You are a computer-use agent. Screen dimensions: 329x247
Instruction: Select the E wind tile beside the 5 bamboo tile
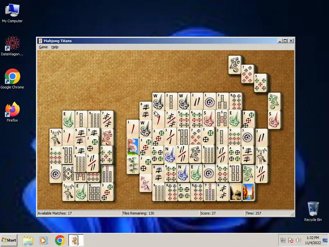(235, 119)
